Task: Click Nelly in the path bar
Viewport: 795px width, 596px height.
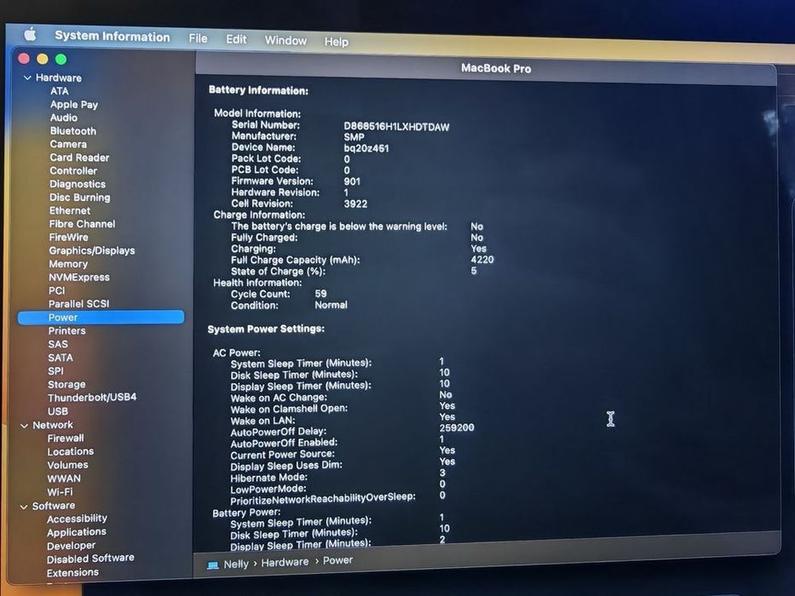Action: coord(236,564)
